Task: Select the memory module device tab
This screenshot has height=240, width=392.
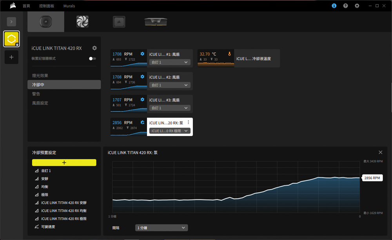Action: pyautogui.click(x=156, y=21)
